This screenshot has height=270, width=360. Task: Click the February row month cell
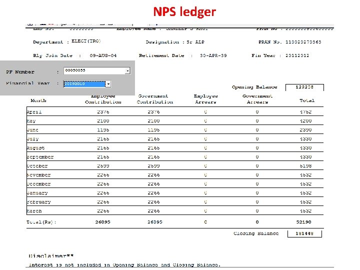tap(38, 202)
